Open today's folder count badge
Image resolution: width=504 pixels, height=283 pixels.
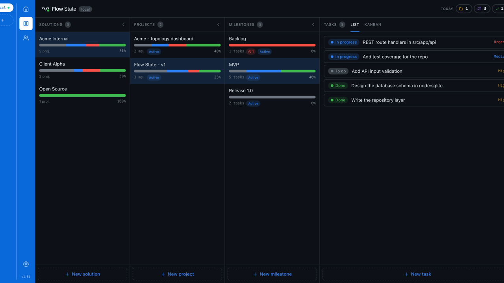[464, 9]
